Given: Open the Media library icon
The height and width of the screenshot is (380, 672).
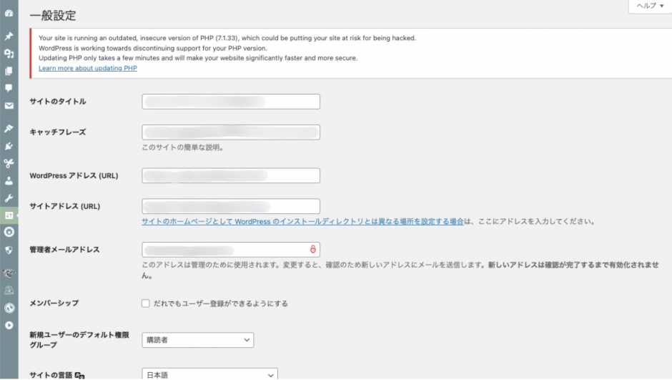Looking at the screenshot, I should [9, 54].
